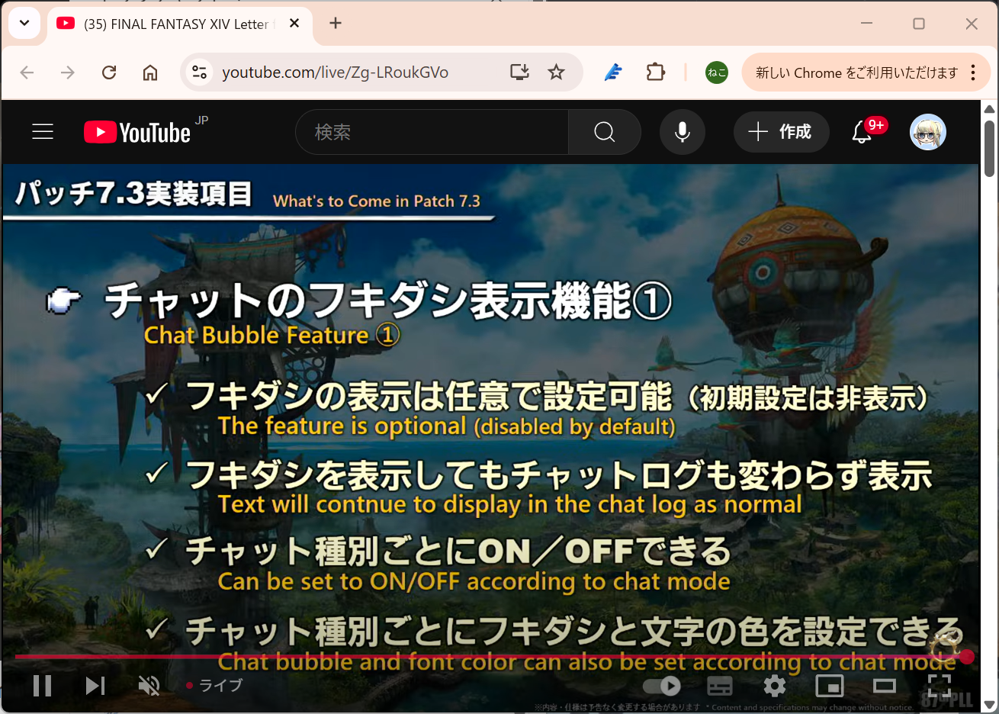This screenshot has height=714, width=999.
Task: Open the tab search dropdown arrow
Action: pos(24,23)
